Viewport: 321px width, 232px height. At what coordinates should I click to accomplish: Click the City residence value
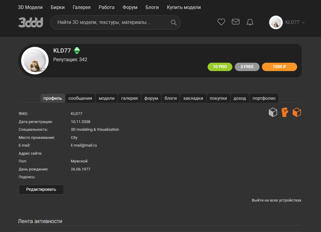pos(74,138)
